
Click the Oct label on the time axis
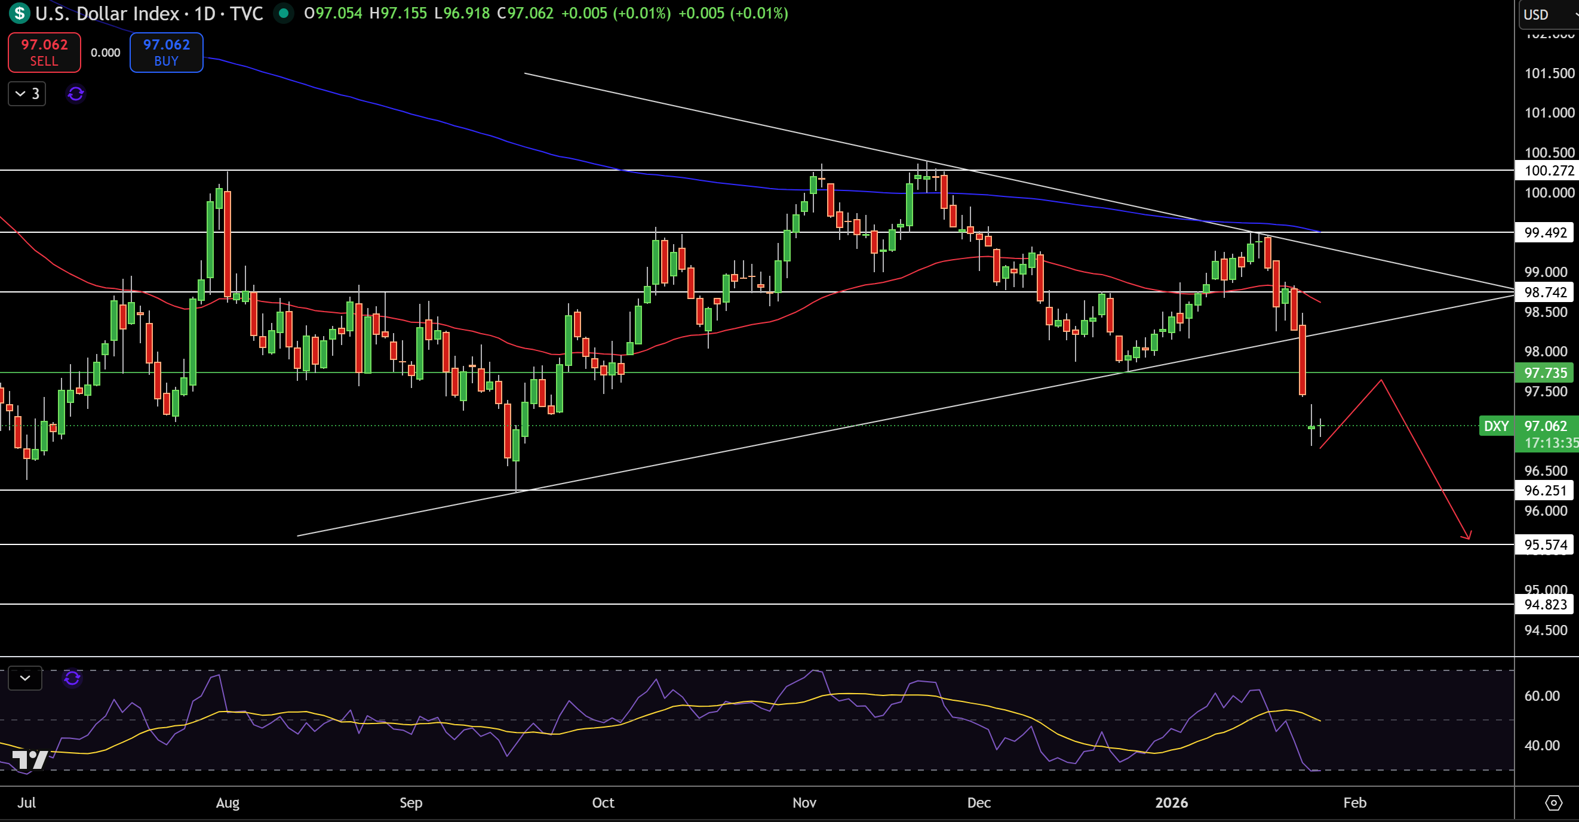(x=603, y=802)
